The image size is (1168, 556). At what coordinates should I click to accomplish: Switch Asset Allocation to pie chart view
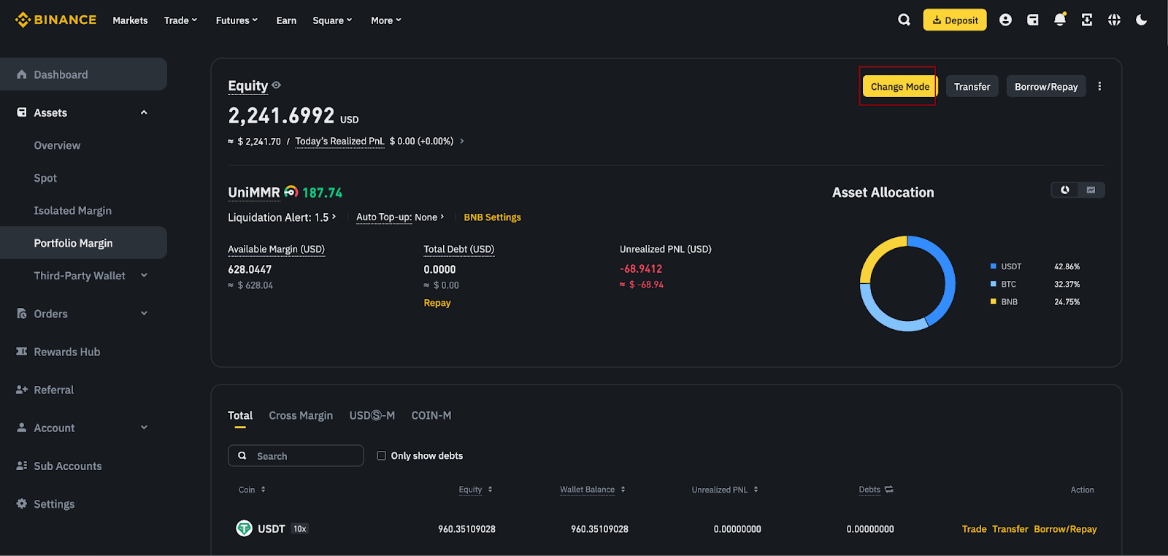1065,190
